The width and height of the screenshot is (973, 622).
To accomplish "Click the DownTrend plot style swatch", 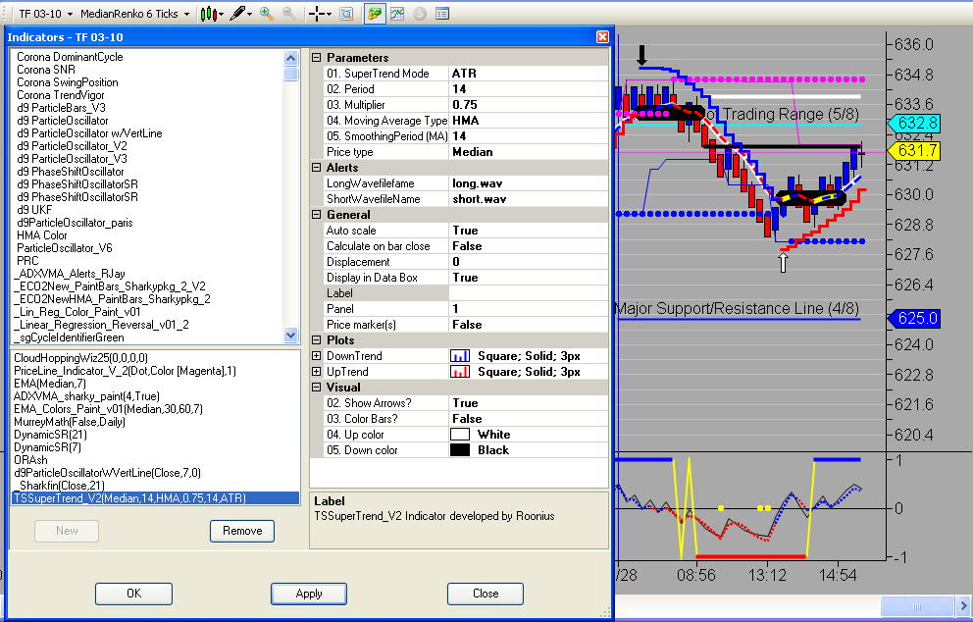I will point(460,356).
